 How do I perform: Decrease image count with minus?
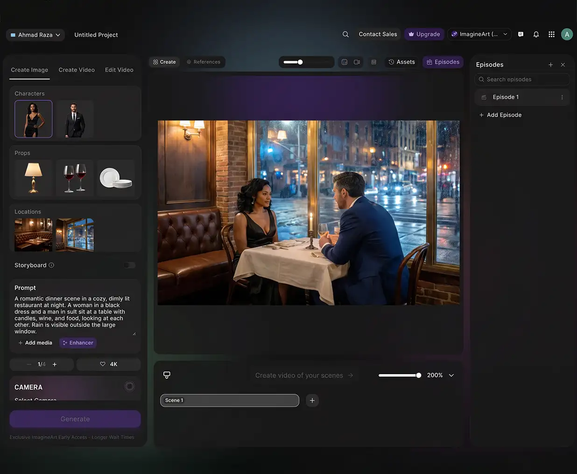(29, 364)
